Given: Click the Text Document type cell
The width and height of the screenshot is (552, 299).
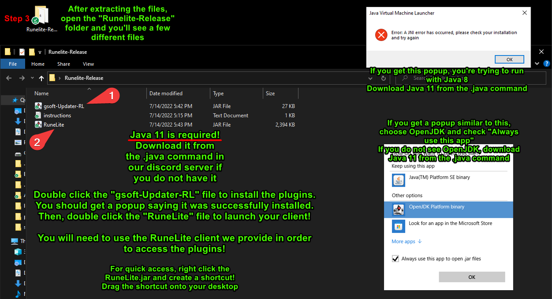Looking at the screenshot, I should point(231,116).
